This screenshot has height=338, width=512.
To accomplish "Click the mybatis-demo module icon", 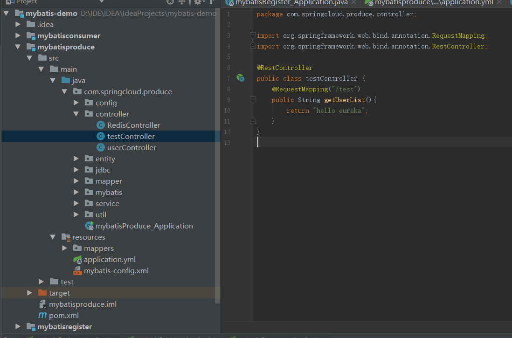I will coord(19,14).
